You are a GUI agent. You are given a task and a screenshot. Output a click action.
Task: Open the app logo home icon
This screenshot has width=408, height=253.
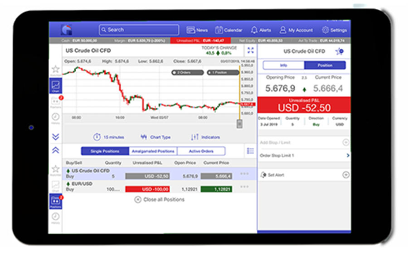(x=66, y=30)
